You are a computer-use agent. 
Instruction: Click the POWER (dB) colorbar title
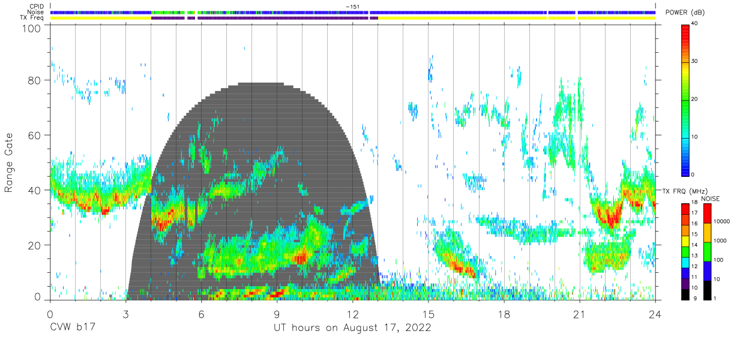click(684, 12)
